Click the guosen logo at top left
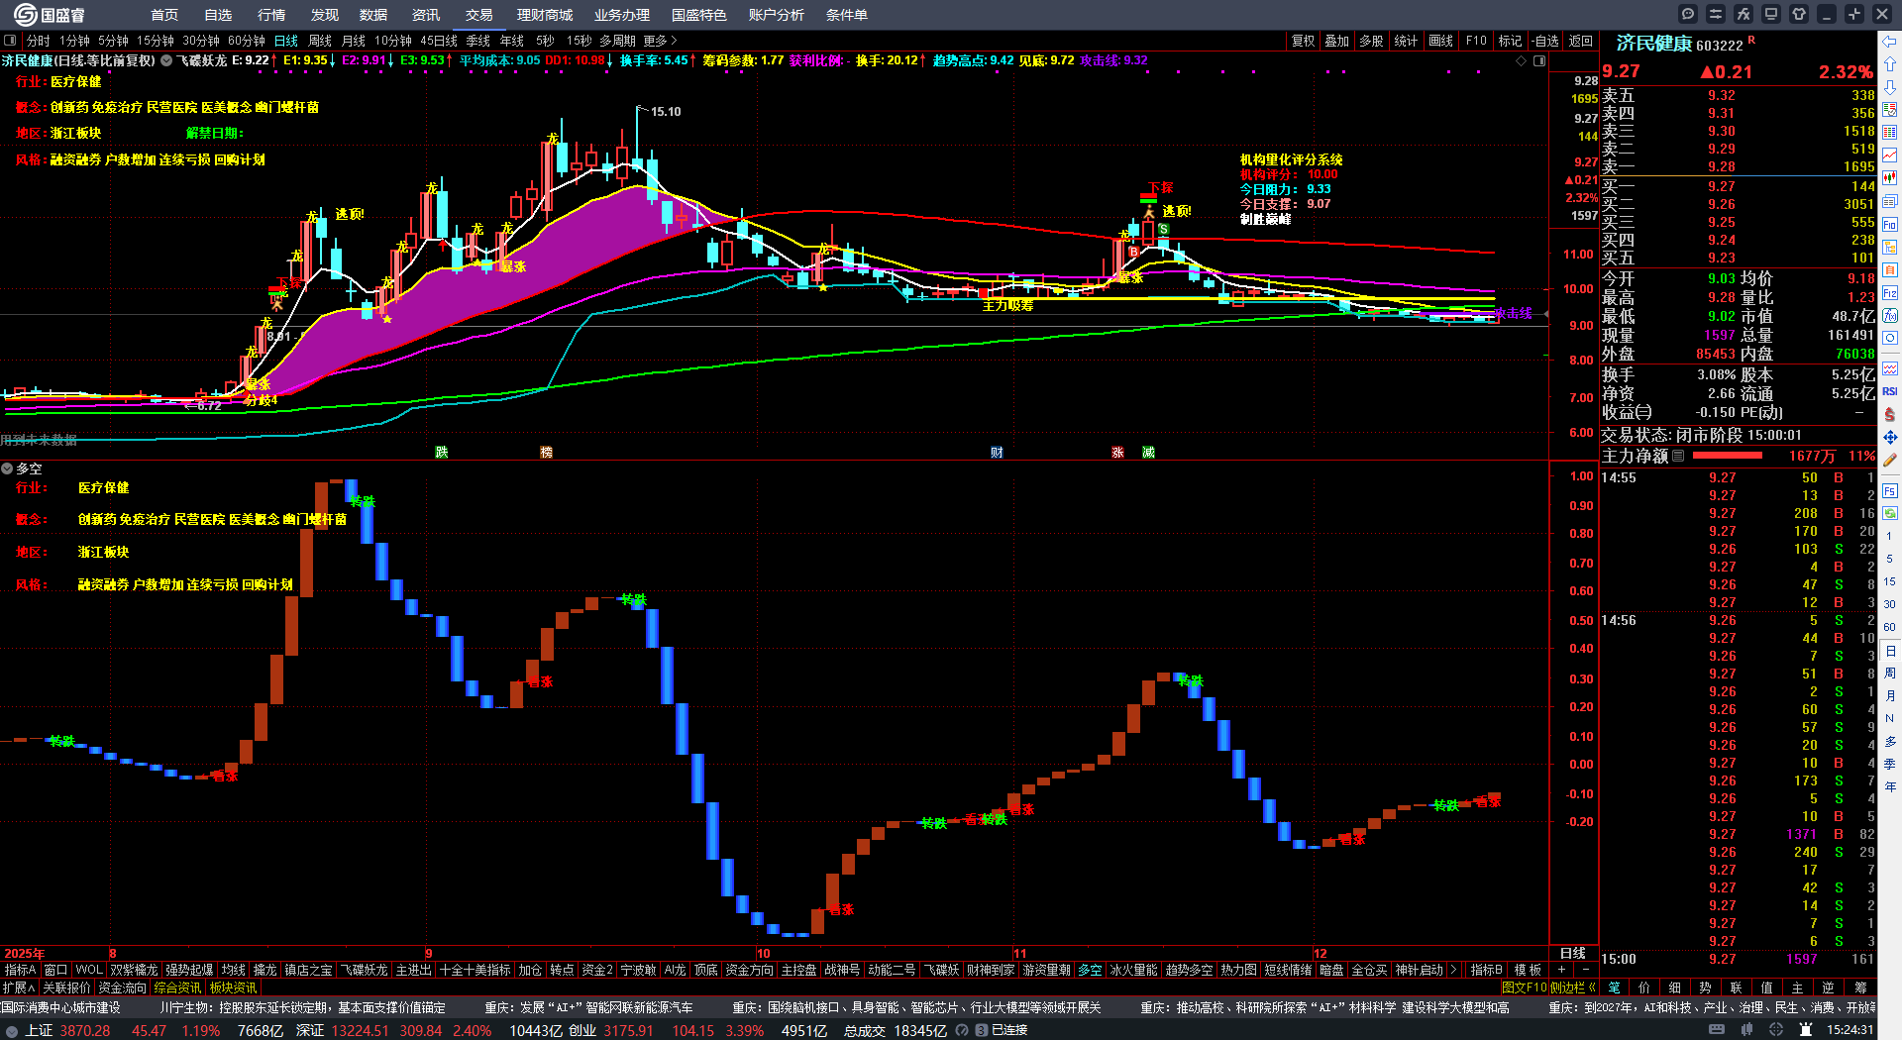Viewport: 1902px width, 1040px height. (x=49, y=15)
